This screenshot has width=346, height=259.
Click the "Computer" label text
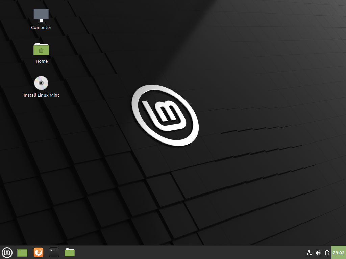click(x=41, y=28)
